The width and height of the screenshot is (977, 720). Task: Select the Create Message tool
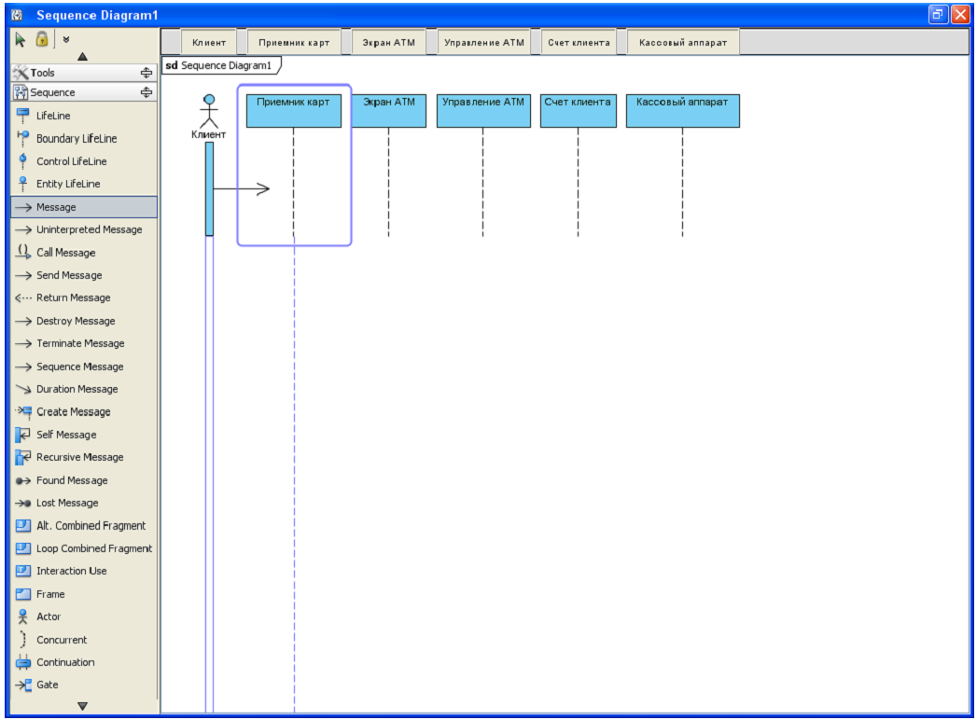point(84,411)
